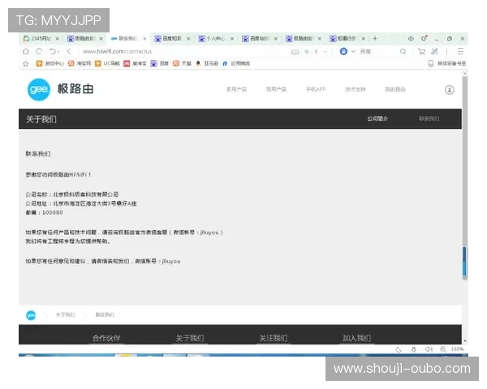Open the 公司简介 section tab

(x=377, y=119)
